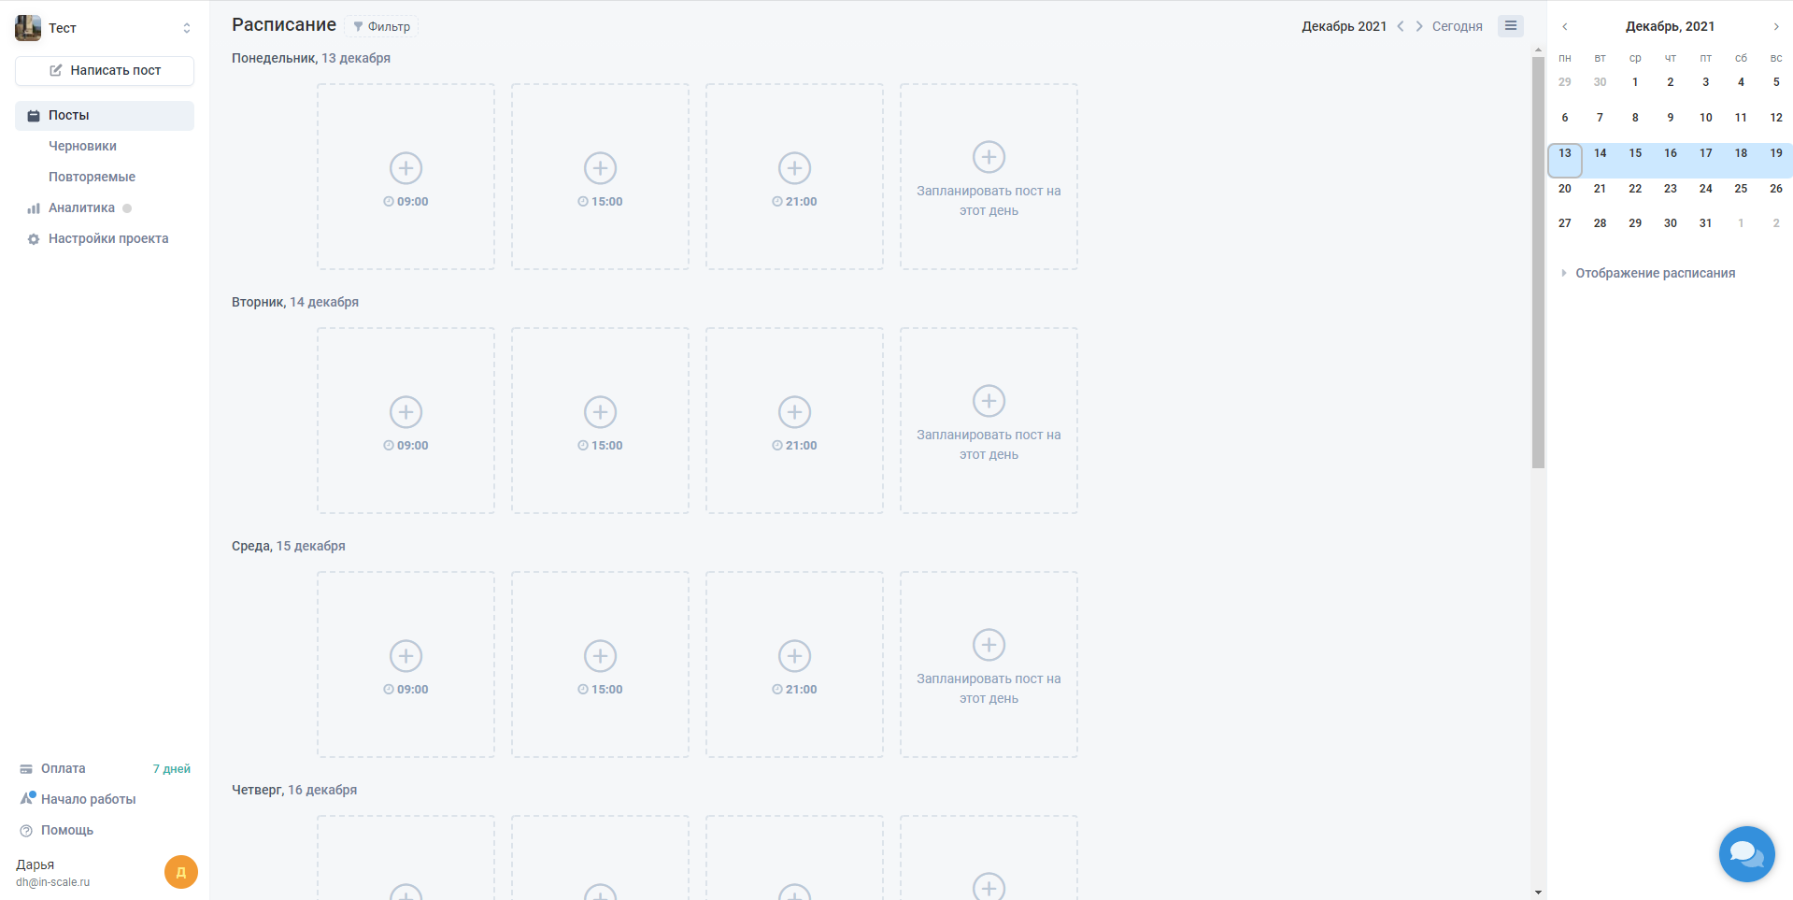Click scrollbar down arrow in schedule
The height and width of the screenshot is (900, 1793).
click(1538, 893)
